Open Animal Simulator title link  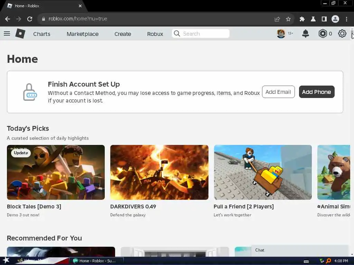(334, 207)
